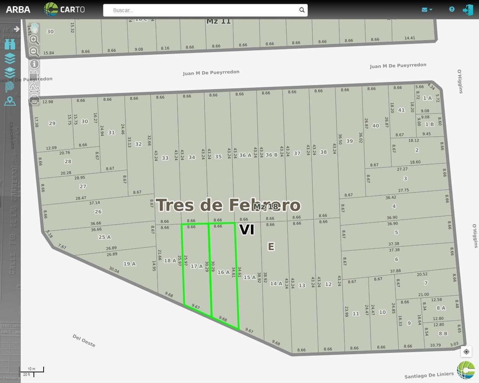Click the print map icon
479x383 pixels.
[x=34, y=101]
